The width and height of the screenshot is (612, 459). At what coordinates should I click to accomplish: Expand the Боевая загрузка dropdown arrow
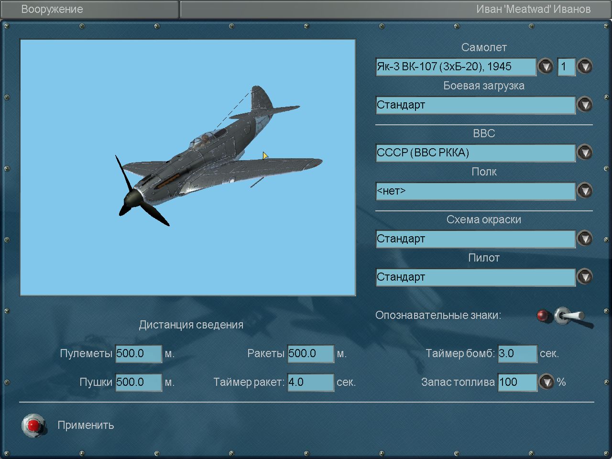coord(585,105)
